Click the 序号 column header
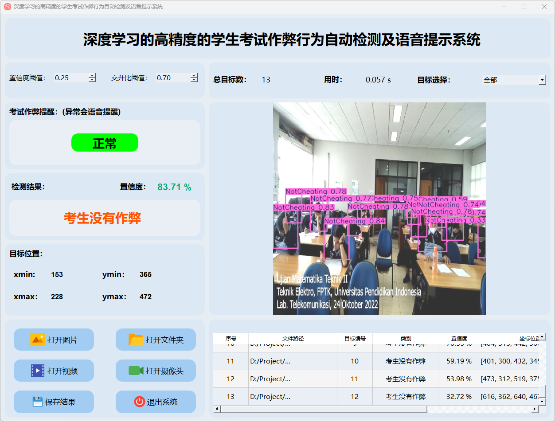Image resolution: width=555 pixels, height=422 pixels. 231,338
